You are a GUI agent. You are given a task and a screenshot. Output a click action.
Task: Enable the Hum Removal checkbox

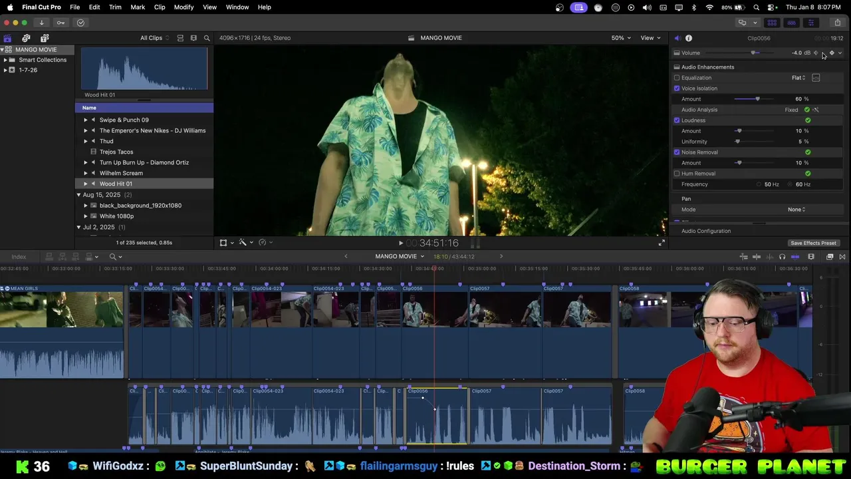677,174
